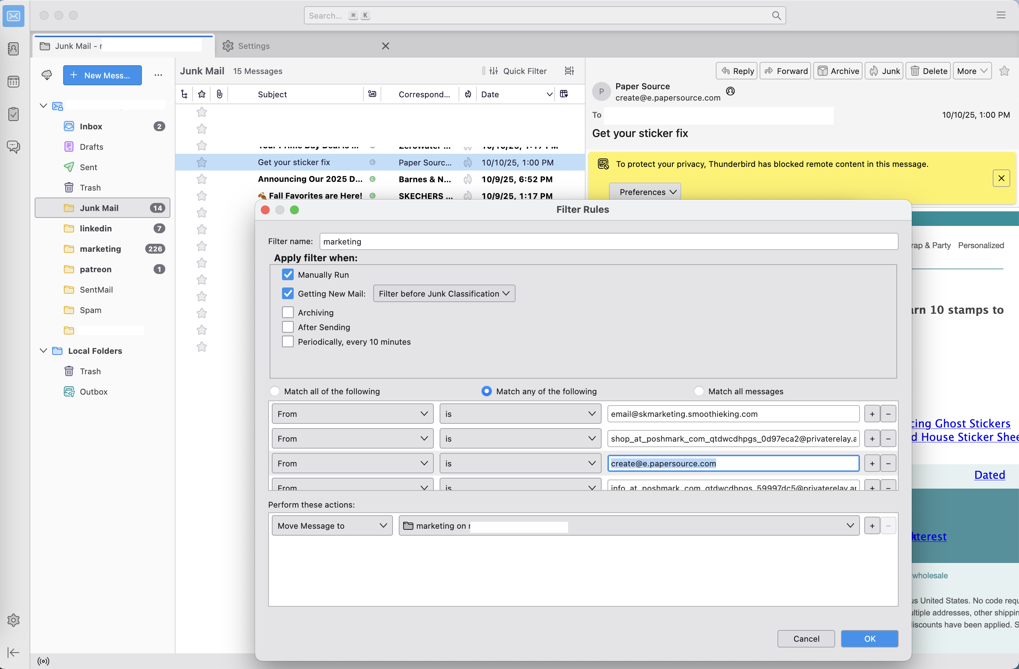Open the Move Message to dropdown
The width and height of the screenshot is (1019, 669).
(x=332, y=526)
